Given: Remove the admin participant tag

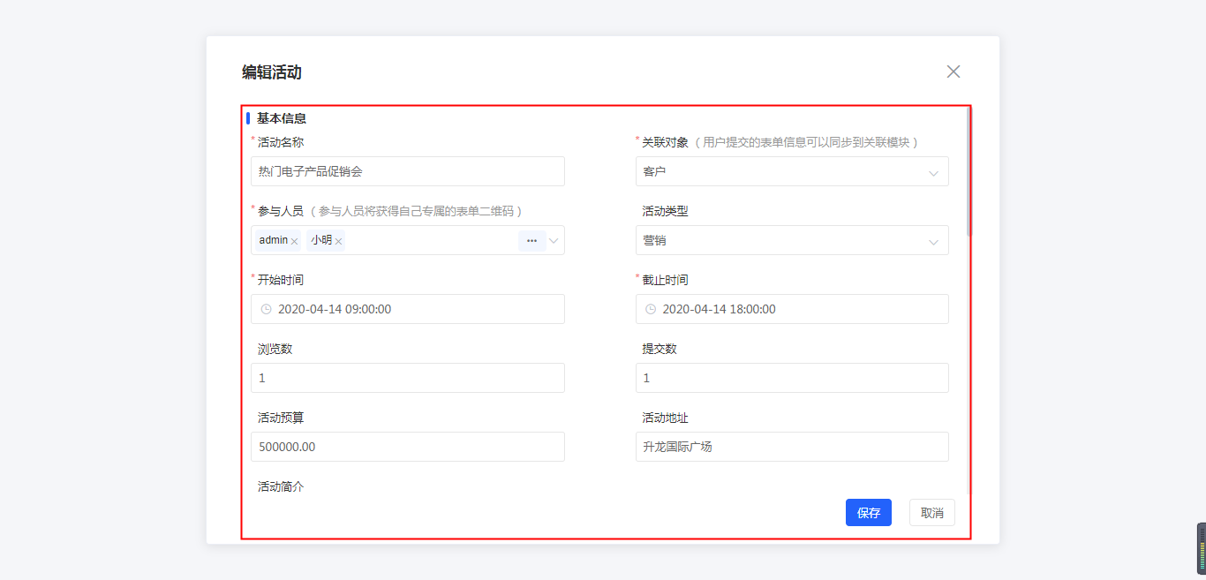Looking at the screenshot, I should click(x=295, y=241).
